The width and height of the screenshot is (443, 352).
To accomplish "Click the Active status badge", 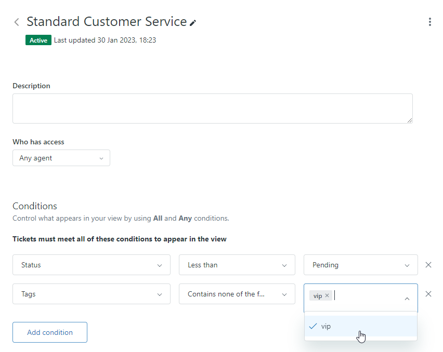I will [x=38, y=39].
